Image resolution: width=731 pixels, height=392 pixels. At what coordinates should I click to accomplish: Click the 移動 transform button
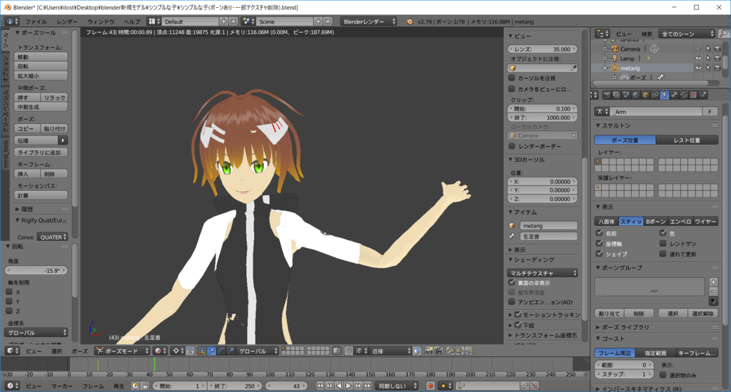pos(41,57)
